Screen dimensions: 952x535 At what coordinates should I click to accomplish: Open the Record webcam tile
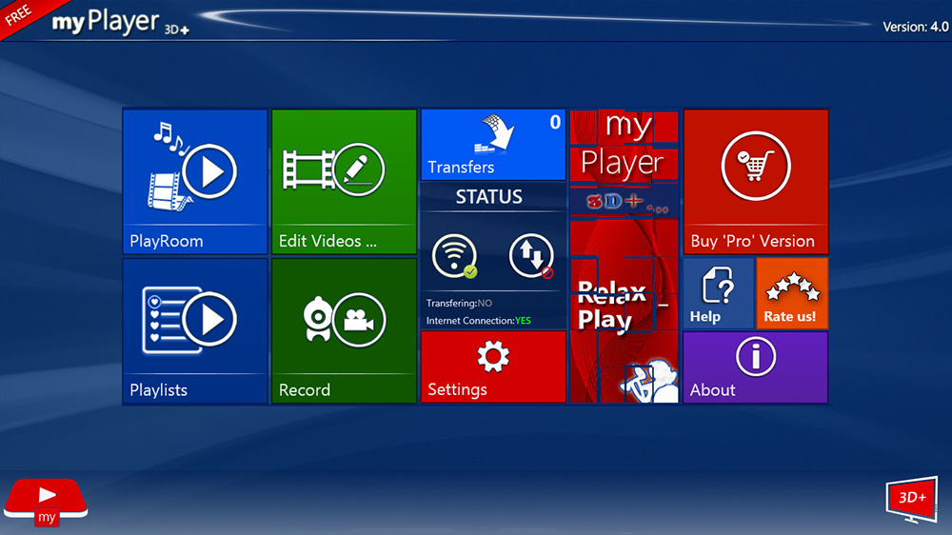point(344,330)
